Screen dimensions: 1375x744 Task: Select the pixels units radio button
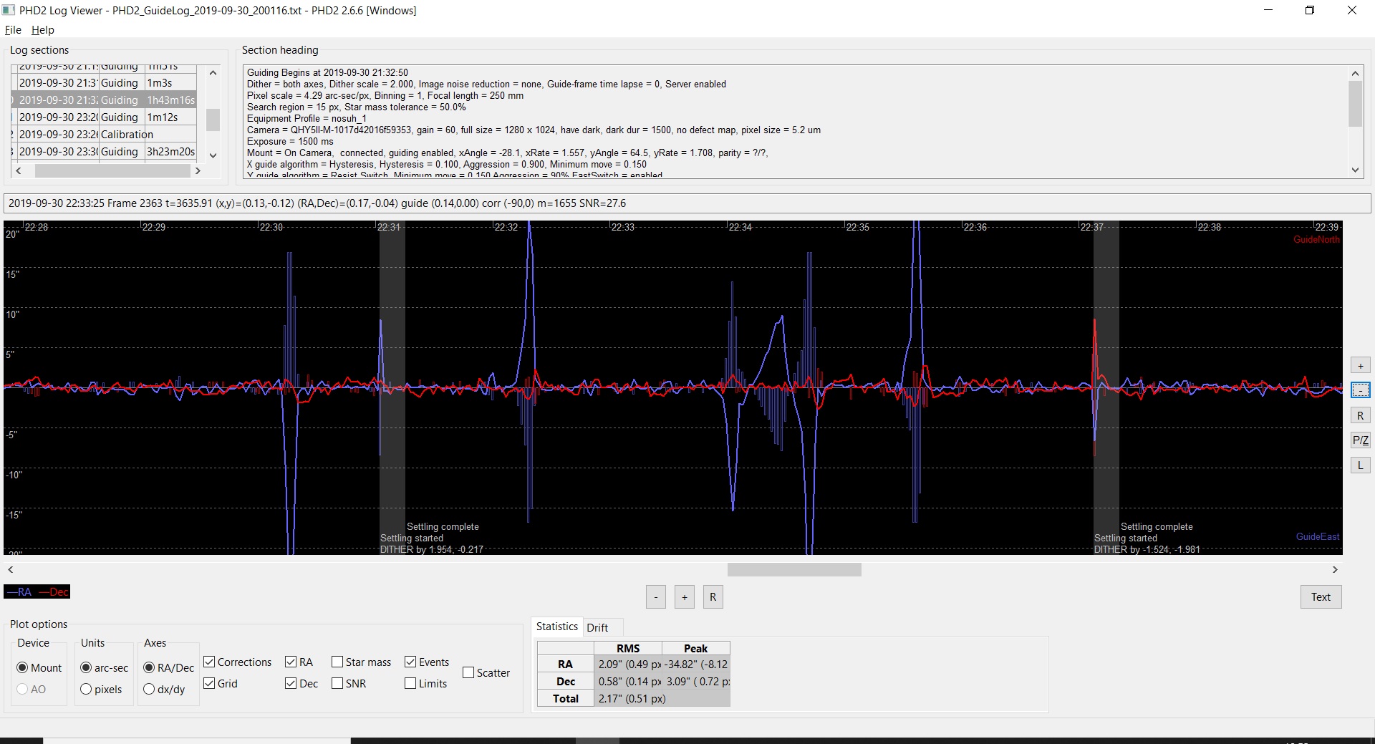click(87, 690)
